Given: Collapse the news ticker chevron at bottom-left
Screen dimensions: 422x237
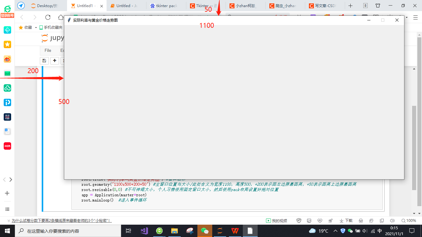Looking at the screenshot, I should point(8,221).
